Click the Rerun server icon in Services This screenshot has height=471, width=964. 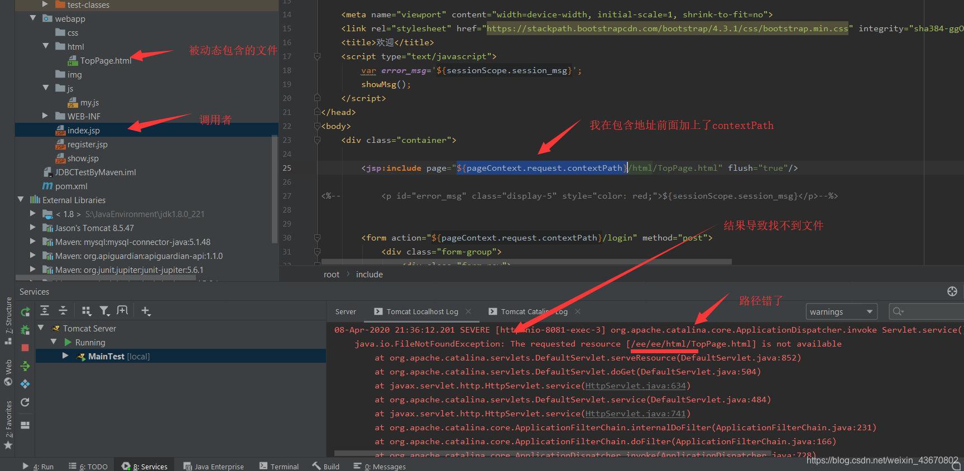tap(25, 312)
